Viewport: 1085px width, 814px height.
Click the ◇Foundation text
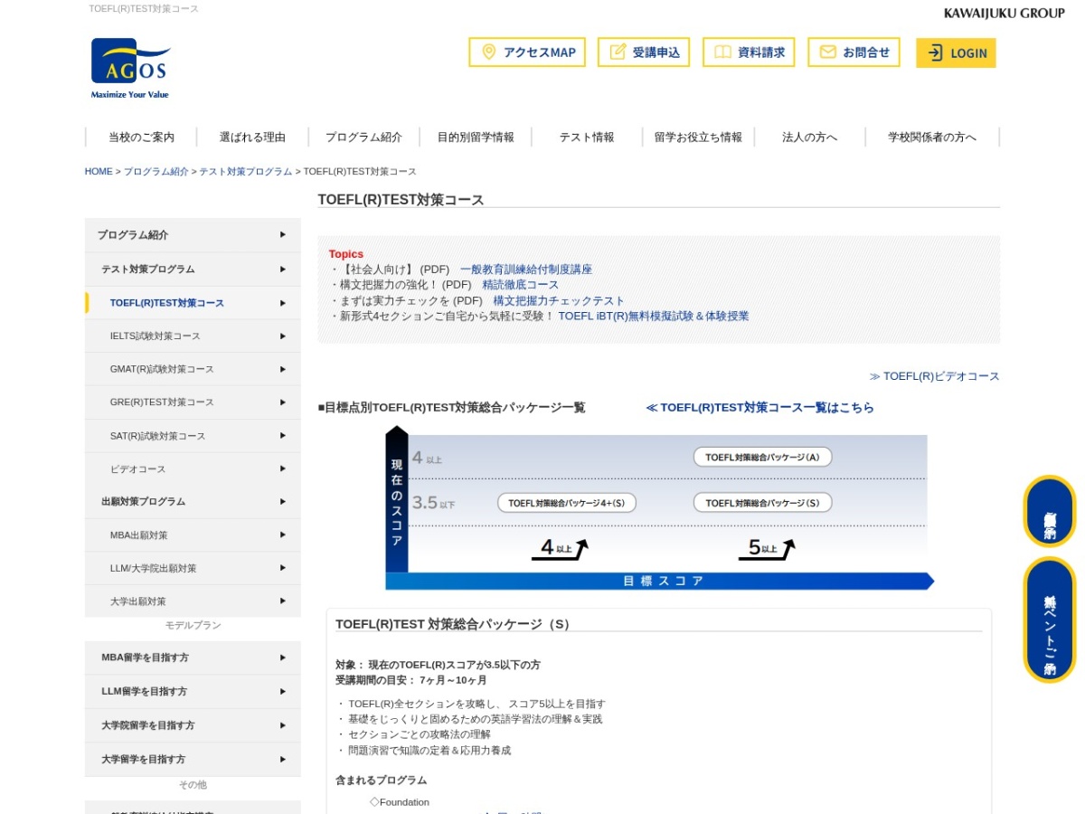pos(400,802)
